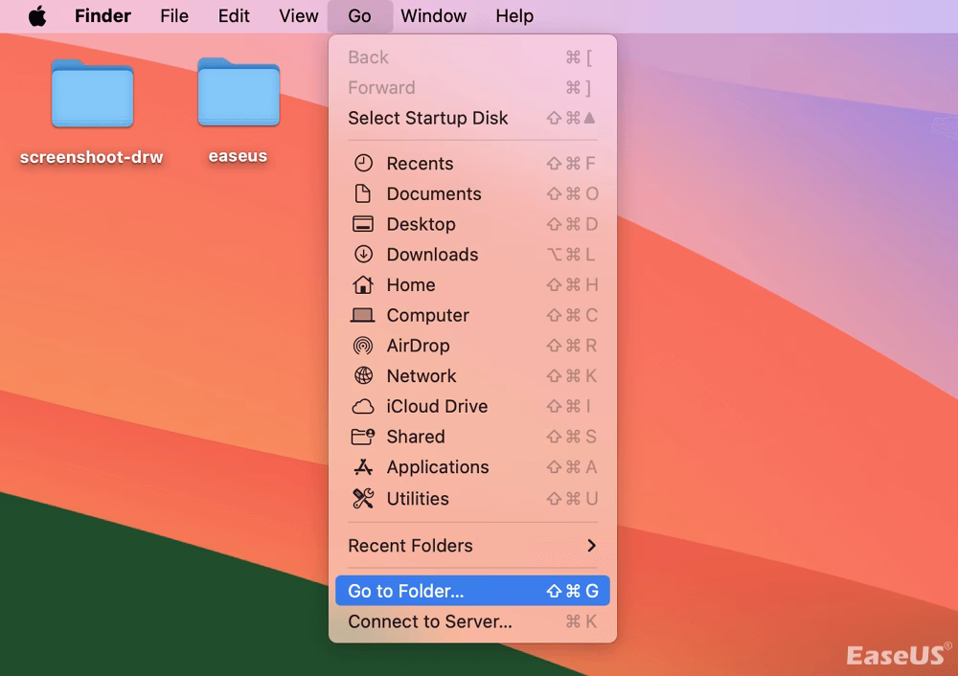This screenshot has height=676, width=958.
Task: Open the Apple menu logo
Action: (37, 16)
